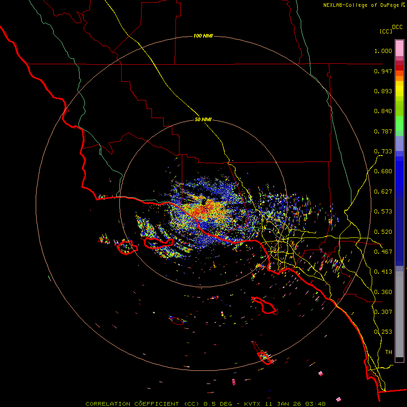The height and width of the screenshot is (407, 407).
Task: Click the 0.307 scale value
Action: point(383,312)
